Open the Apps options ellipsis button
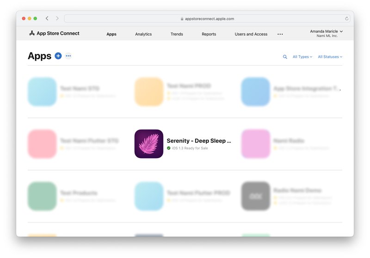Viewport: 370px width, 258px height. tap(68, 56)
